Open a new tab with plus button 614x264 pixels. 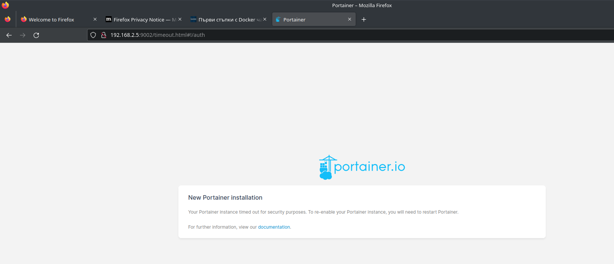pyautogui.click(x=364, y=20)
